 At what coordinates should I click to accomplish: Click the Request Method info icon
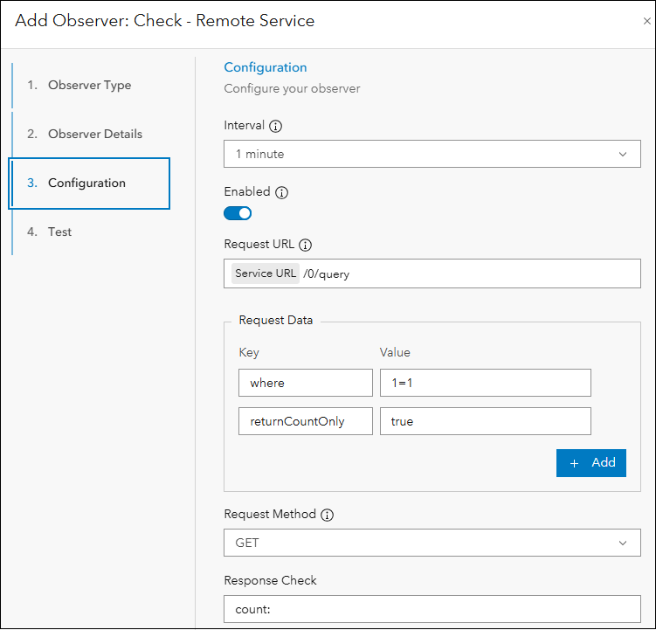click(328, 516)
